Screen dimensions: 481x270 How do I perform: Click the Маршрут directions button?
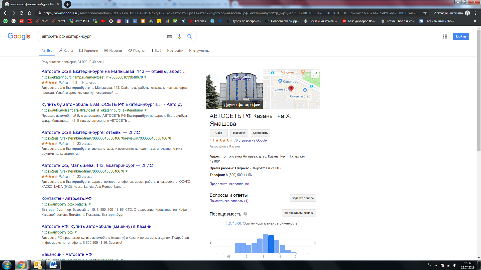(239, 133)
